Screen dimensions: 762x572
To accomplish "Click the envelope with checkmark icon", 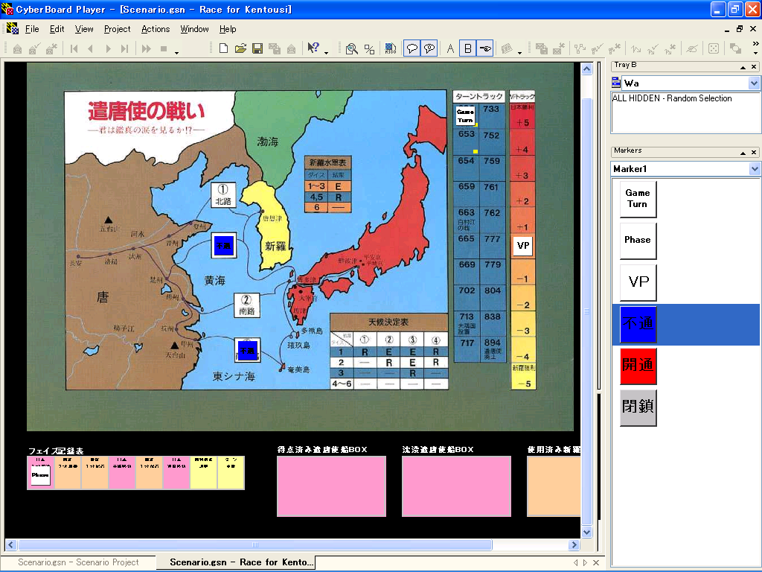I will 34,48.
